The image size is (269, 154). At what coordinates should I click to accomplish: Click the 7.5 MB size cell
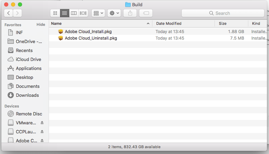[237, 38]
